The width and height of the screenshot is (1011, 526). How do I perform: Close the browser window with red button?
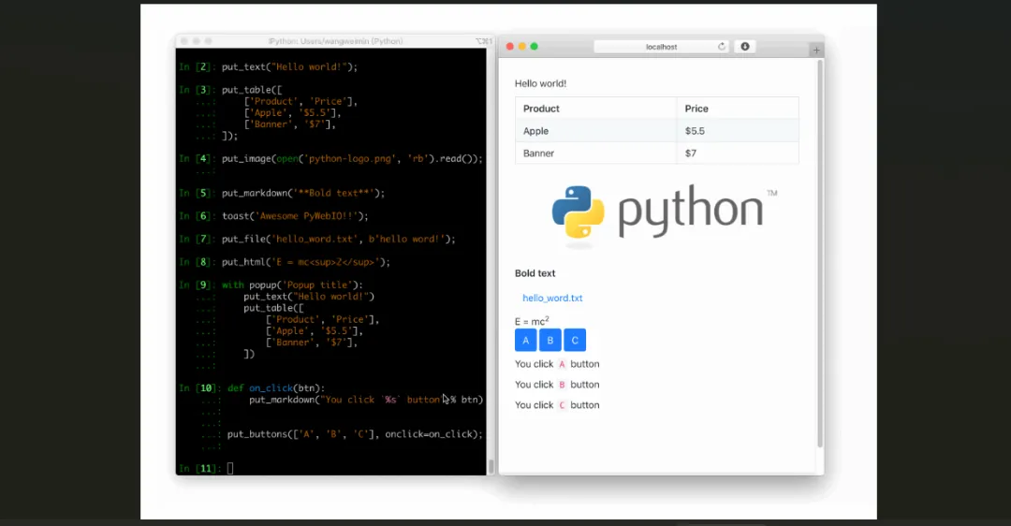click(510, 47)
